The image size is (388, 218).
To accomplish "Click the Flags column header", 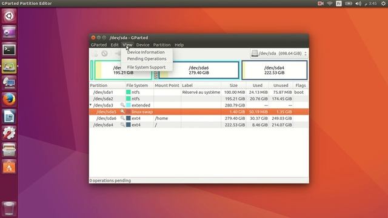I will 301,85.
